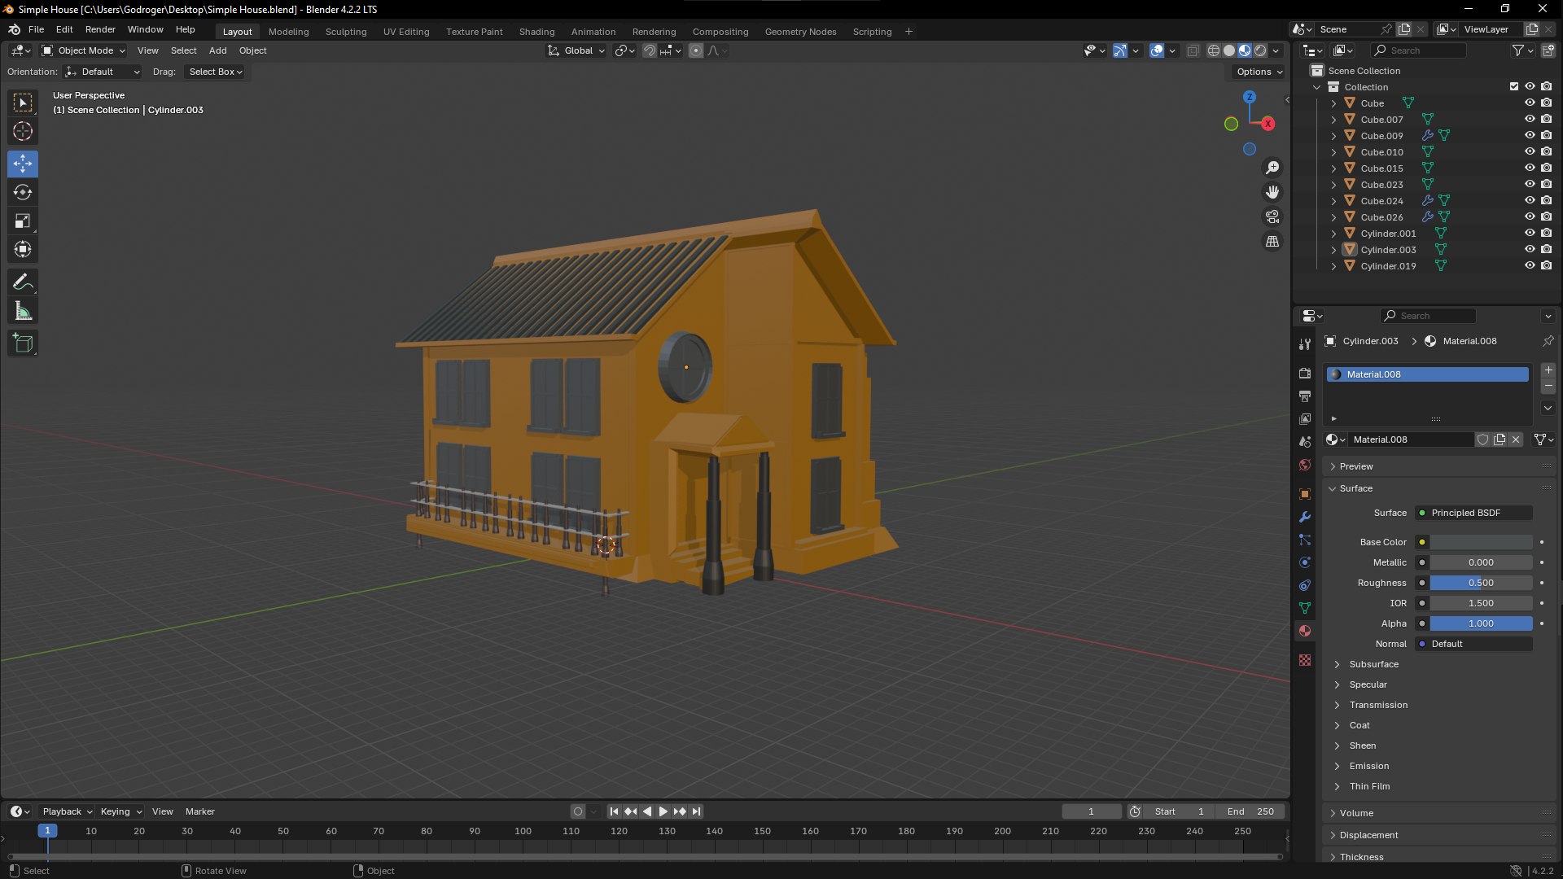The height and width of the screenshot is (879, 1563).
Task: Toggle camera view in viewport
Action: (x=1272, y=216)
